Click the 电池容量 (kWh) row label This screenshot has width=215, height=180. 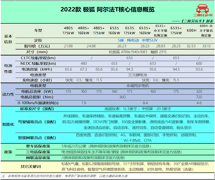pos(37,69)
